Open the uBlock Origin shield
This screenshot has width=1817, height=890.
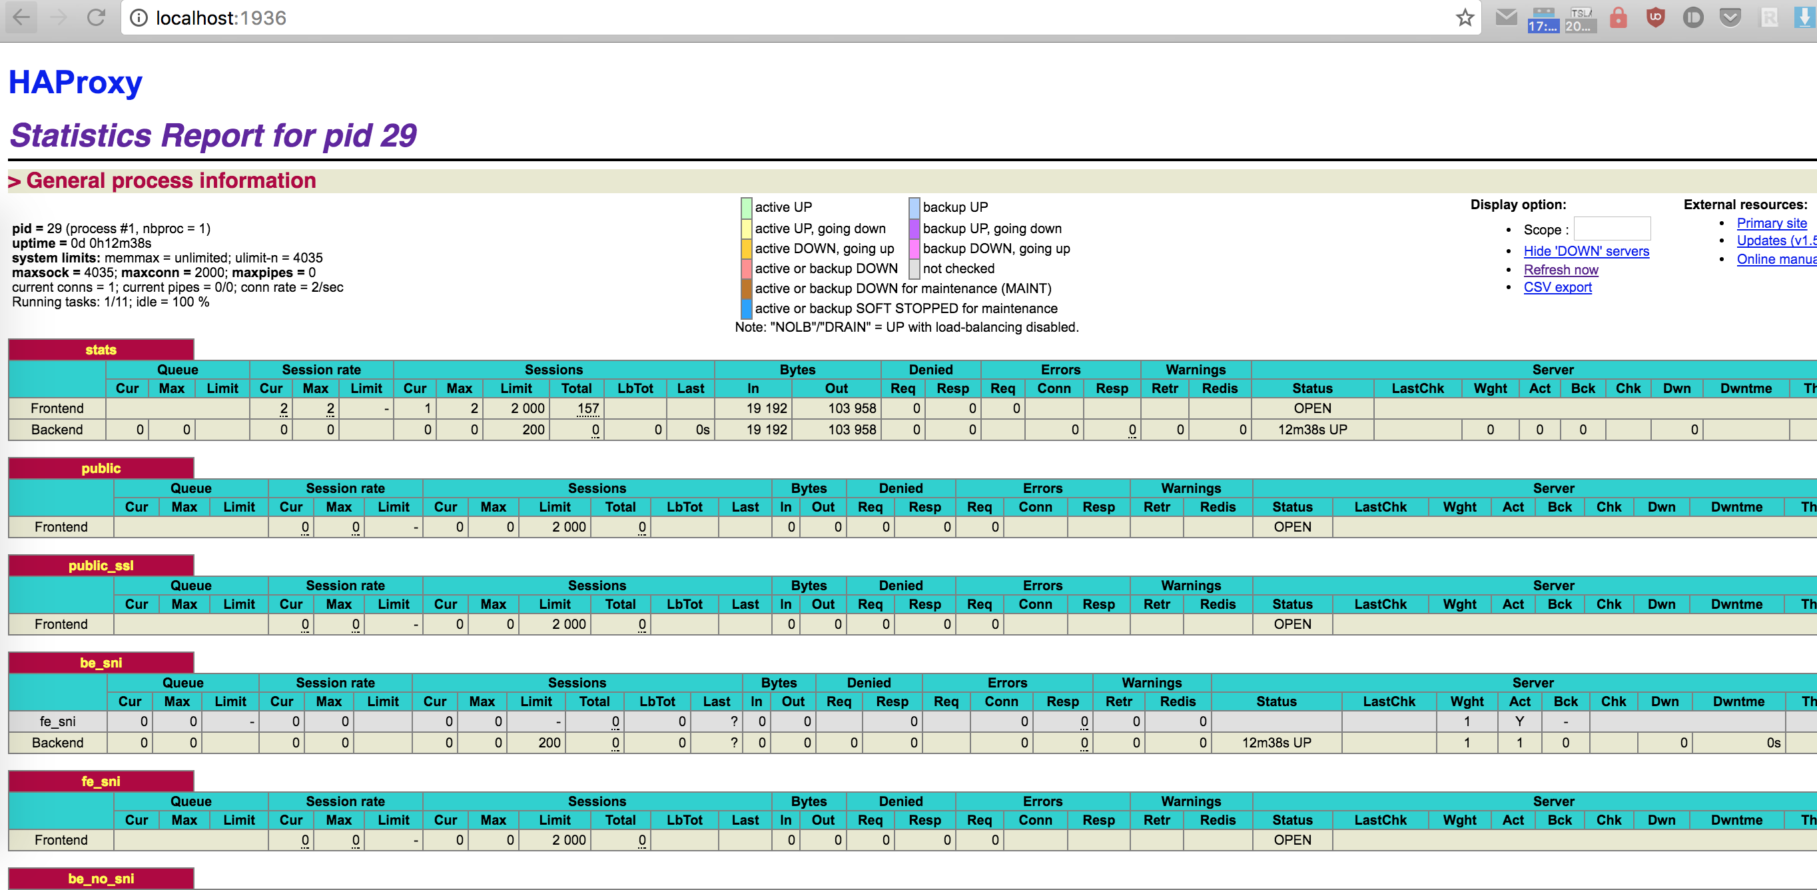pyautogui.click(x=1655, y=17)
